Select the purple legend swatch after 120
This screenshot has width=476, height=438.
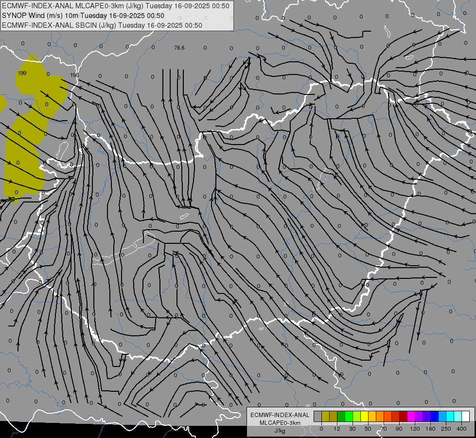click(x=419, y=416)
